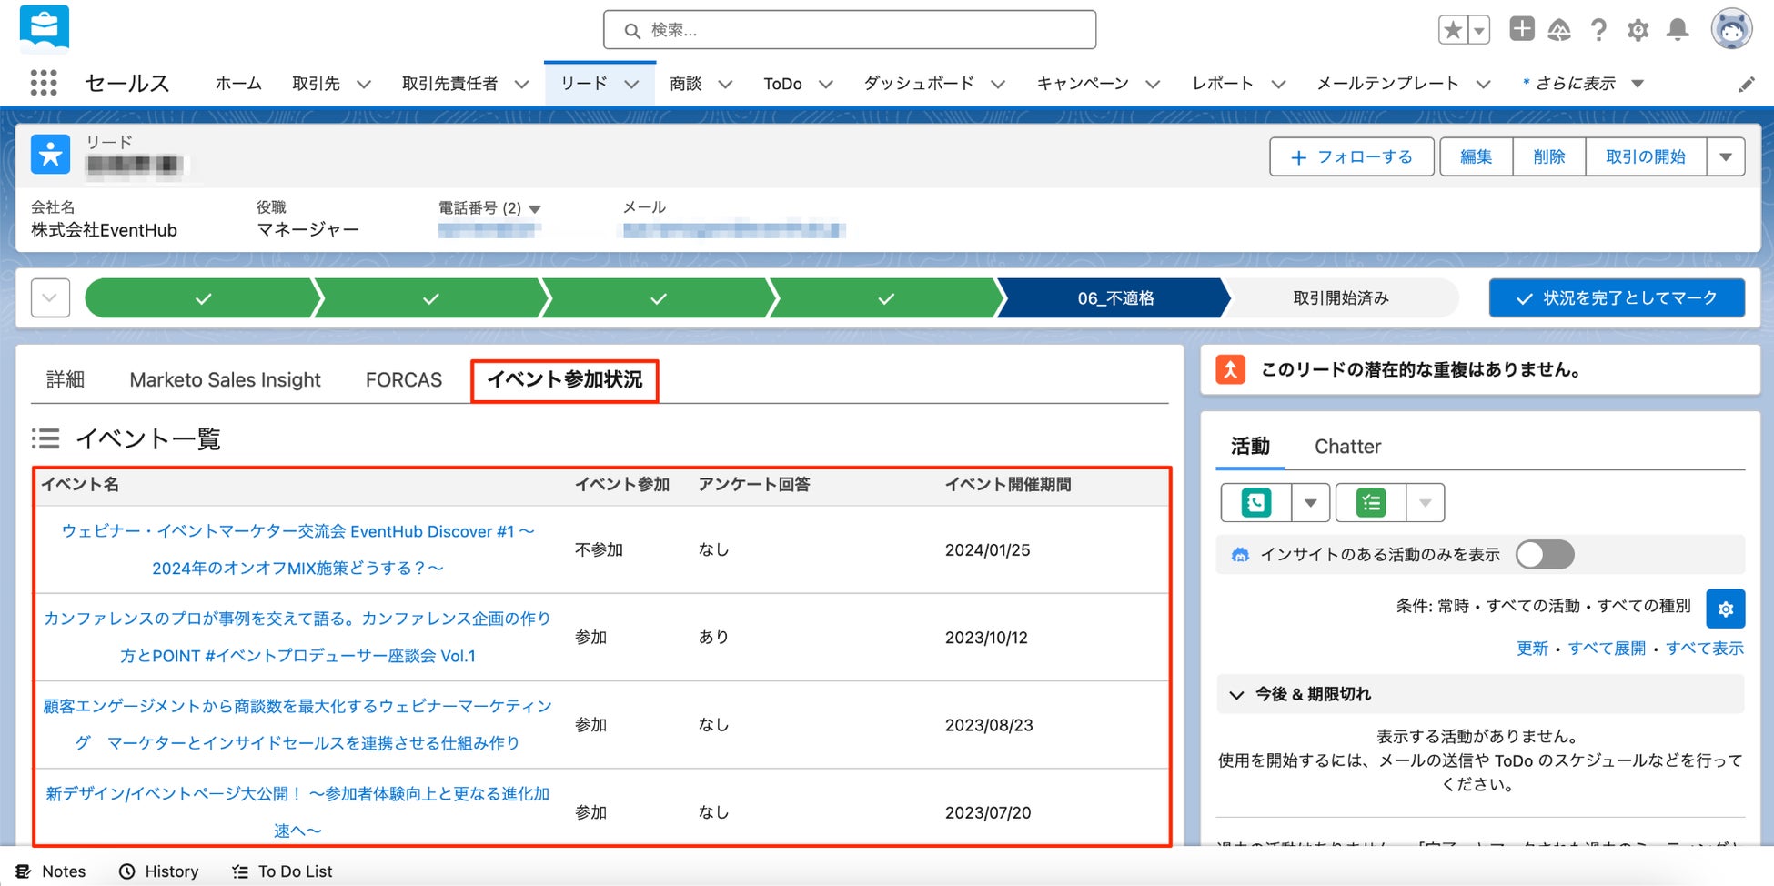
Task: Open the user profile avatar
Action: pos(1731,29)
